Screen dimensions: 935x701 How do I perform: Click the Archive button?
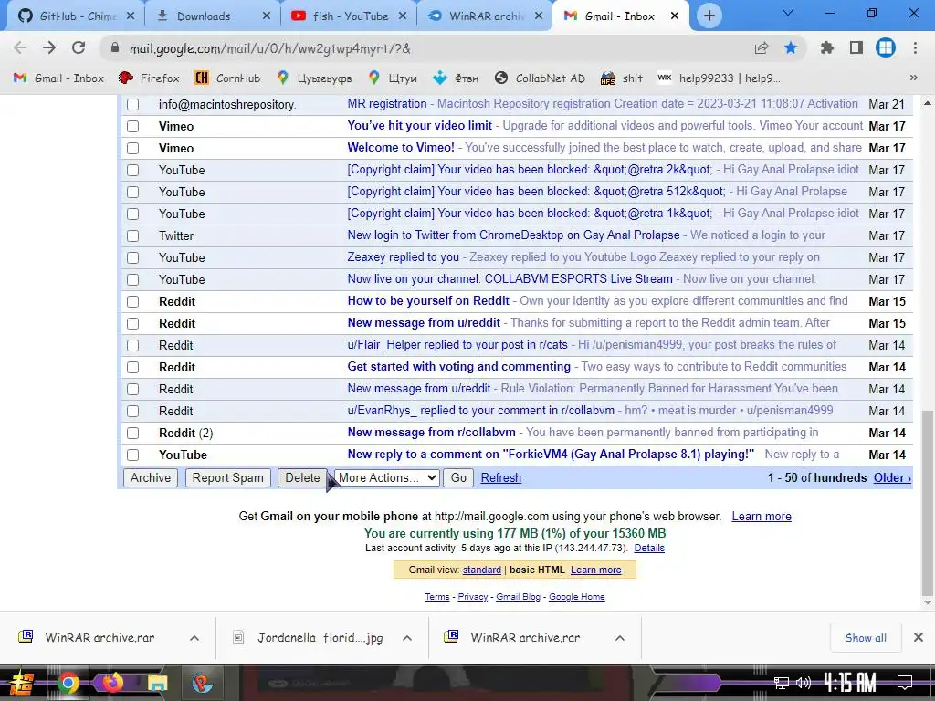[x=151, y=477]
